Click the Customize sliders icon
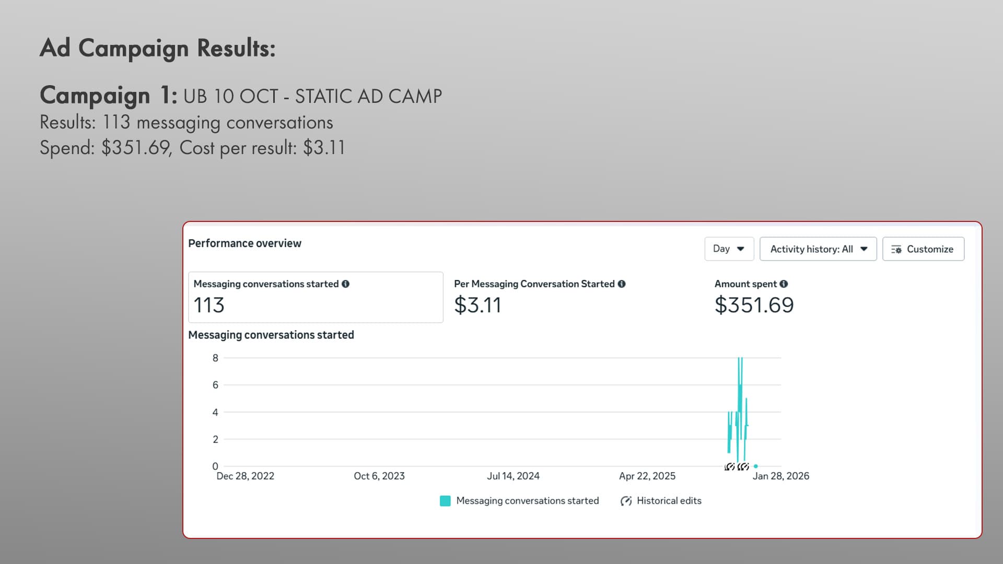The width and height of the screenshot is (1003, 564). coord(896,250)
